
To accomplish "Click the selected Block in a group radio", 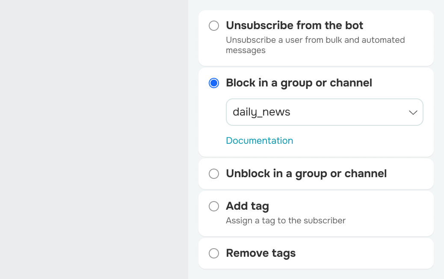I will pyautogui.click(x=214, y=83).
